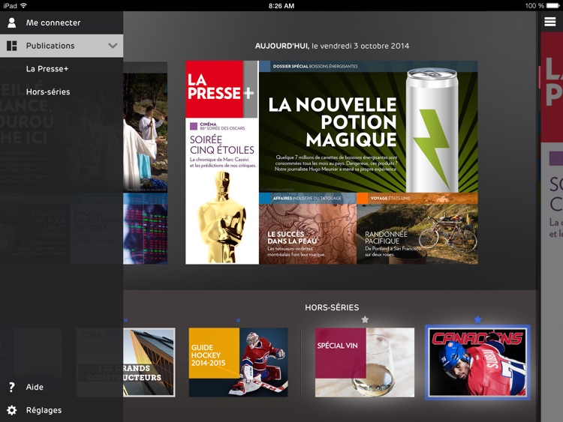This screenshot has width=563, height=422.
Task: Open the Canadiens special issue
Action: [477, 362]
